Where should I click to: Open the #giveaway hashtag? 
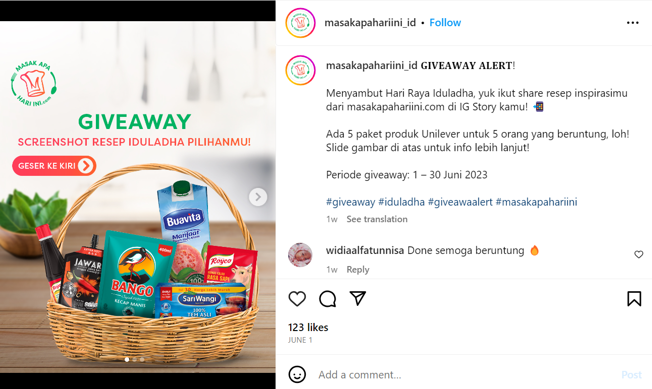(351, 202)
